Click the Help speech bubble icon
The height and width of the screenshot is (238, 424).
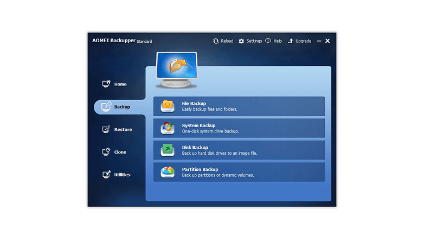(268, 41)
